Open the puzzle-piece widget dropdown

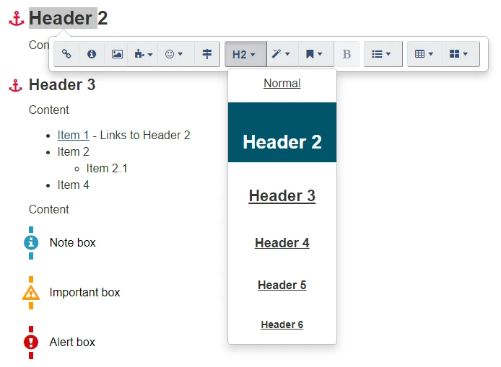click(143, 54)
